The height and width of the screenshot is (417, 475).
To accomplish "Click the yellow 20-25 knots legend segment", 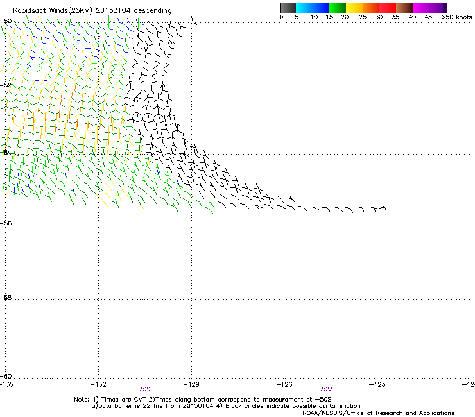I will (354, 8).
